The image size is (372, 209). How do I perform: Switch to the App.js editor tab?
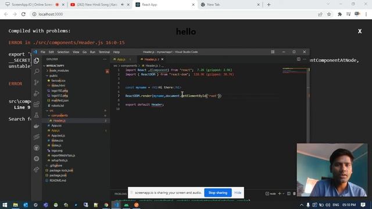pyautogui.click(x=121, y=59)
